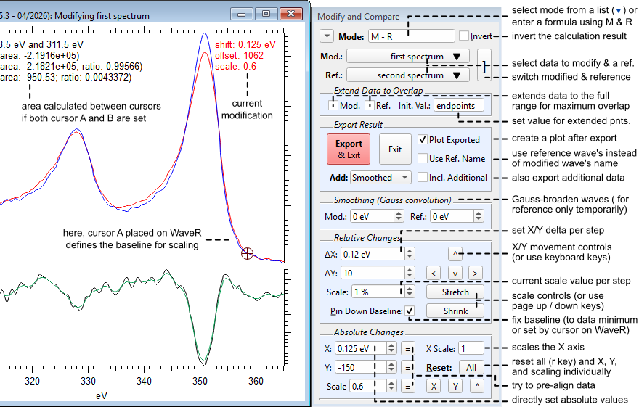Image resolution: width=639 pixels, height=407 pixels.
Task: Click the move-down arrow button
Action: point(455,273)
